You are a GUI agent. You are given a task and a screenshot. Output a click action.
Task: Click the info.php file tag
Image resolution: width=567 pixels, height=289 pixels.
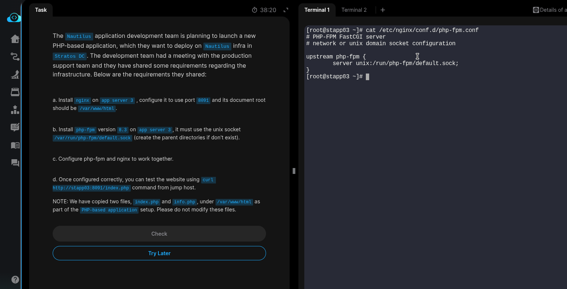coord(185,202)
